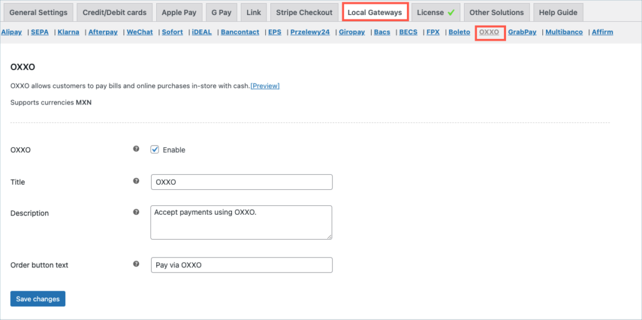Image resolution: width=642 pixels, height=320 pixels.
Task: Select the BECS gateway link
Action: (408, 32)
